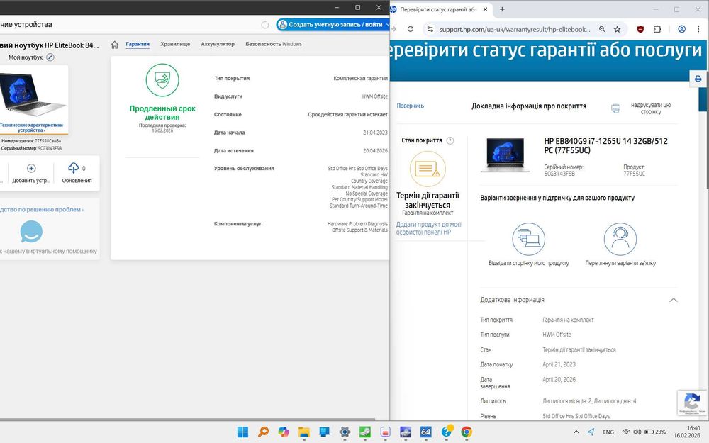The height and width of the screenshot is (443, 709).
Task: Click Создать учетную запись / войти button
Action: tap(333, 24)
